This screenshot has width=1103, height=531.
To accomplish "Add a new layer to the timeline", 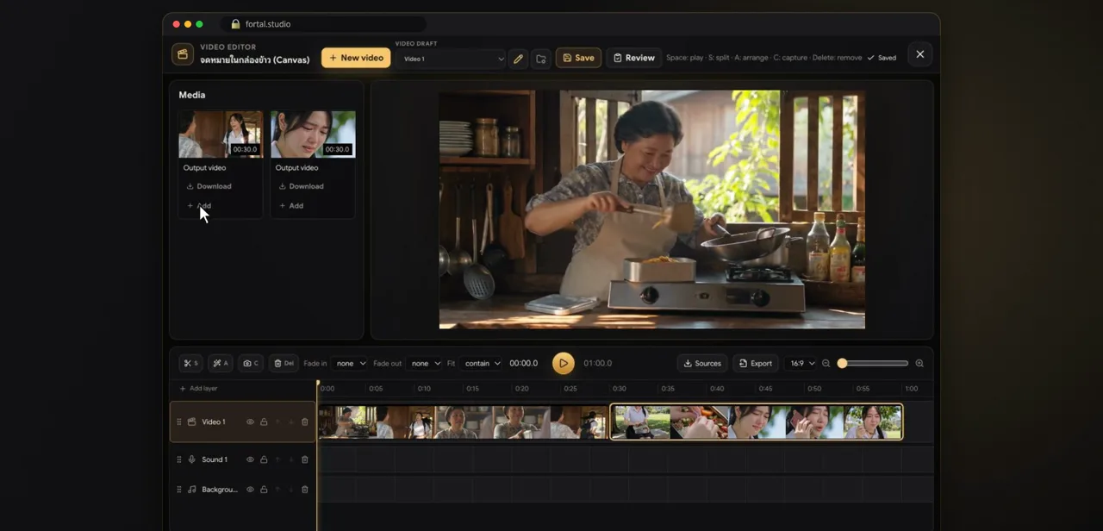I will click(x=198, y=389).
